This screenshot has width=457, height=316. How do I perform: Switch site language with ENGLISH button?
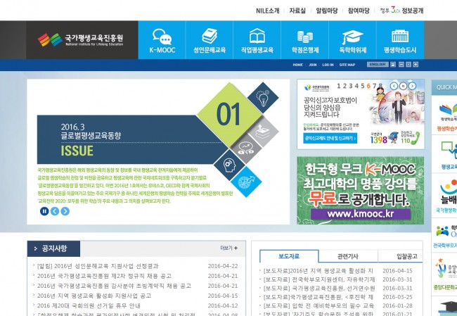click(378, 65)
